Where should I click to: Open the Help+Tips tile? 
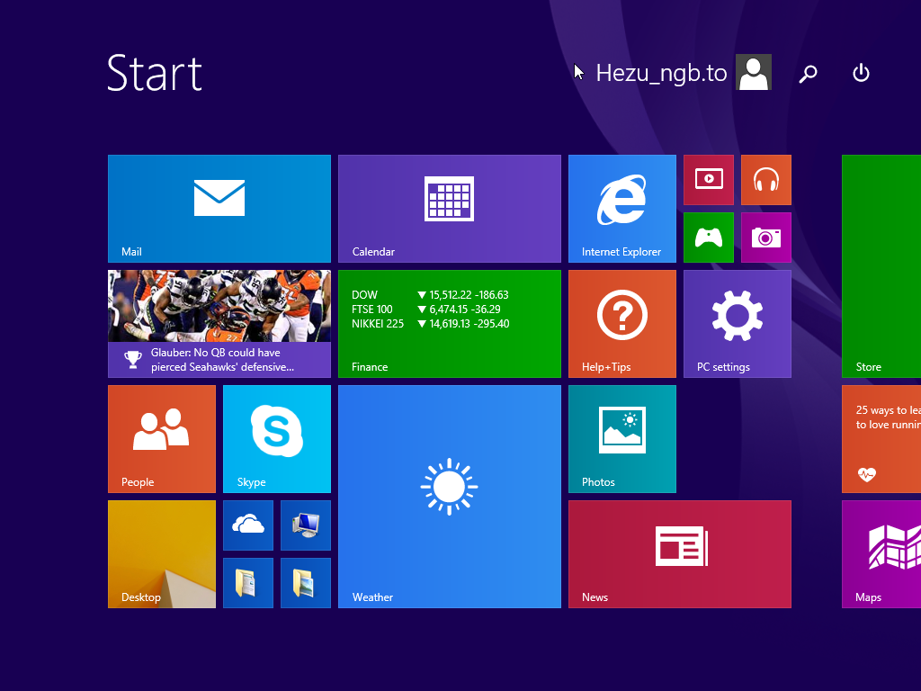[x=621, y=323]
